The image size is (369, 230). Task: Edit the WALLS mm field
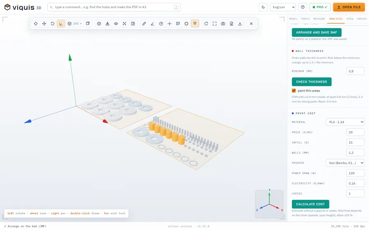point(355,153)
